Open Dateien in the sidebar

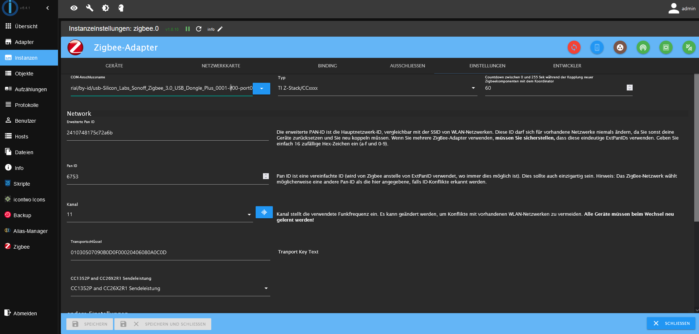click(x=29, y=152)
